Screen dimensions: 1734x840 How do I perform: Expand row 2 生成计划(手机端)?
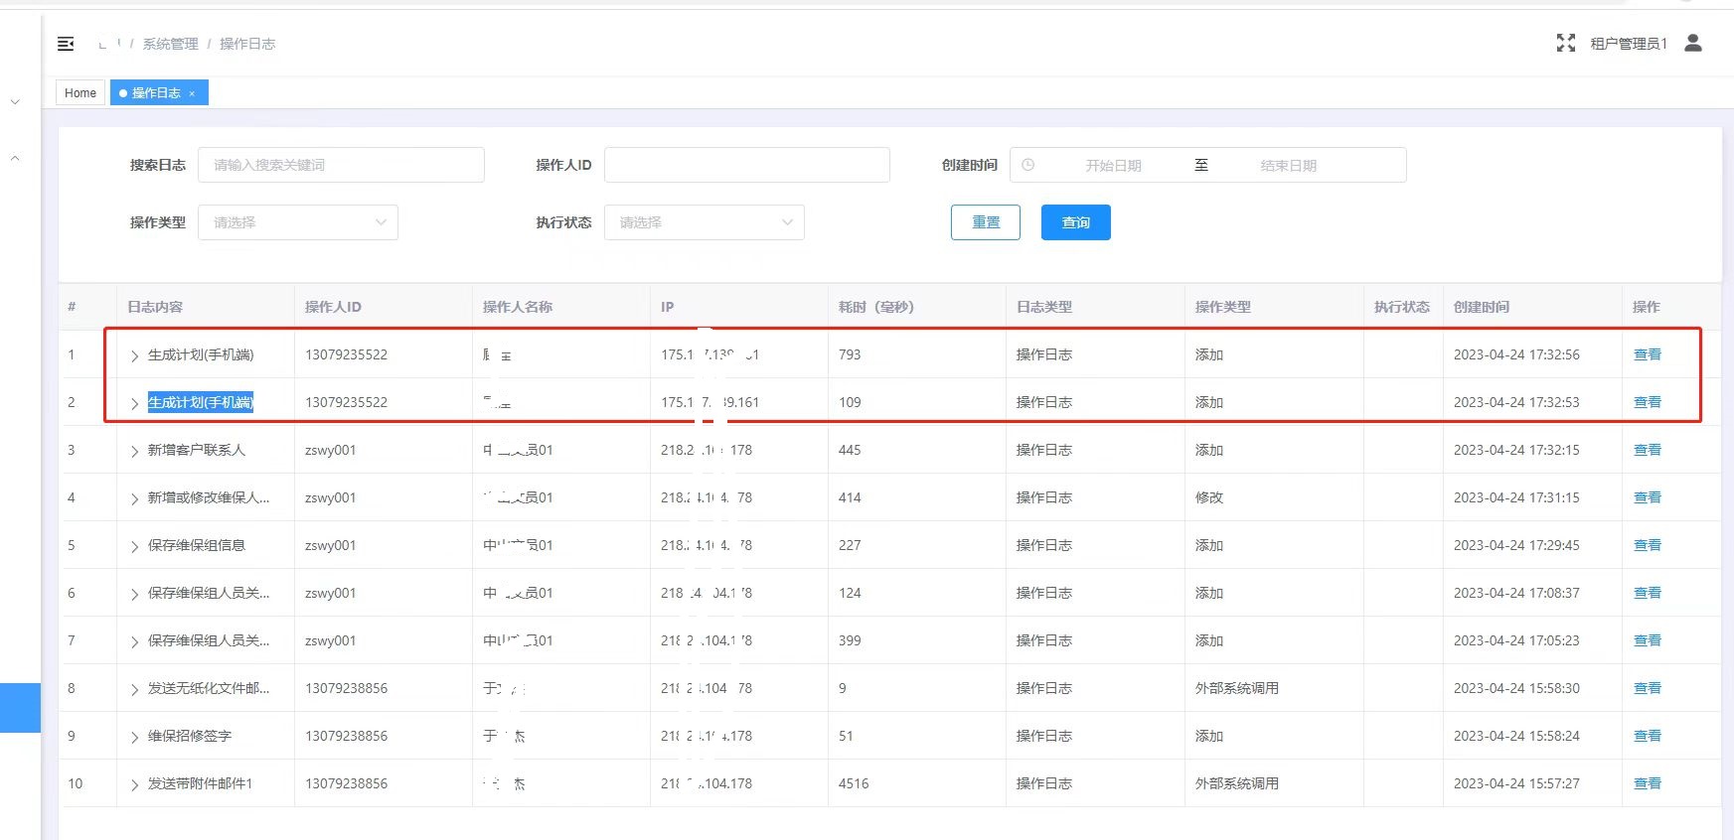[134, 403]
